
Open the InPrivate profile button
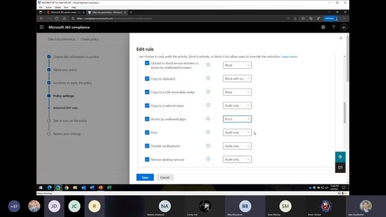332,19
